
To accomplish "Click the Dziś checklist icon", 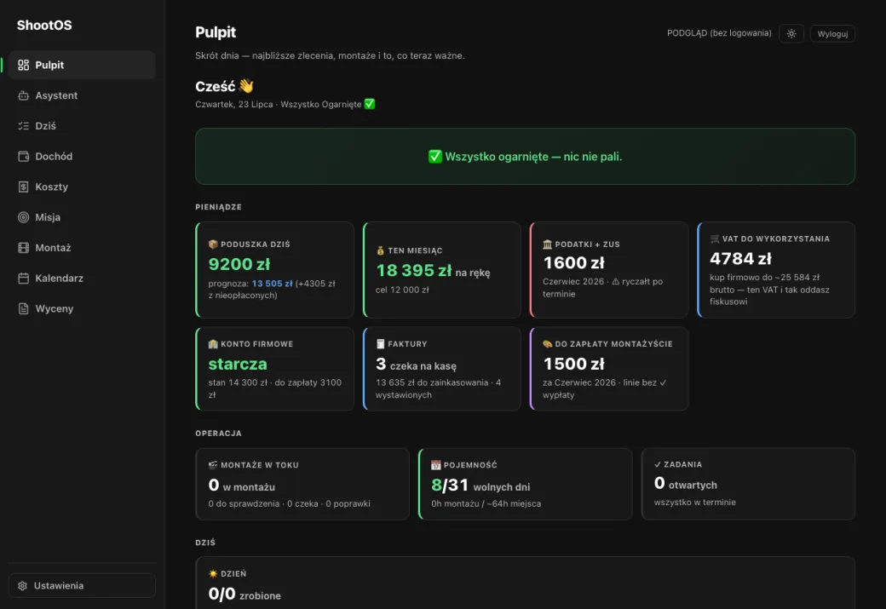I will [x=23, y=126].
